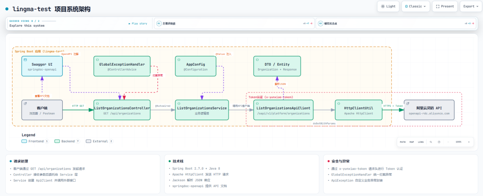
Task: Click the globe icon in the Classic button
Action: click(407, 6)
